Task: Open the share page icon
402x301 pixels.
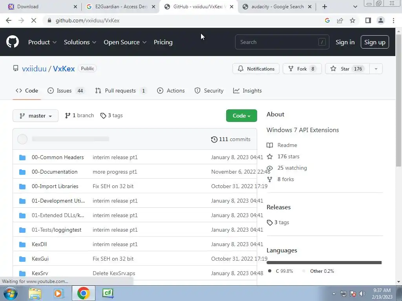Action: [x=340, y=20]
